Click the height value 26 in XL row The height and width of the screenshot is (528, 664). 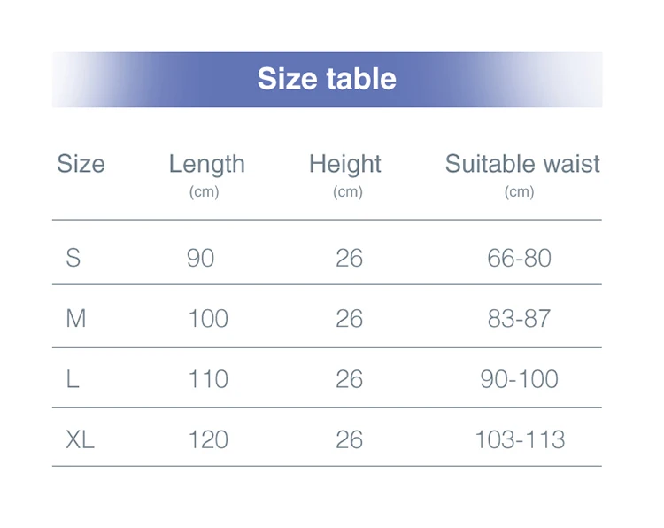[350, 439]
